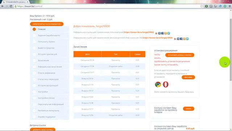Click the Сумма column header

click(x=137, y=54)
